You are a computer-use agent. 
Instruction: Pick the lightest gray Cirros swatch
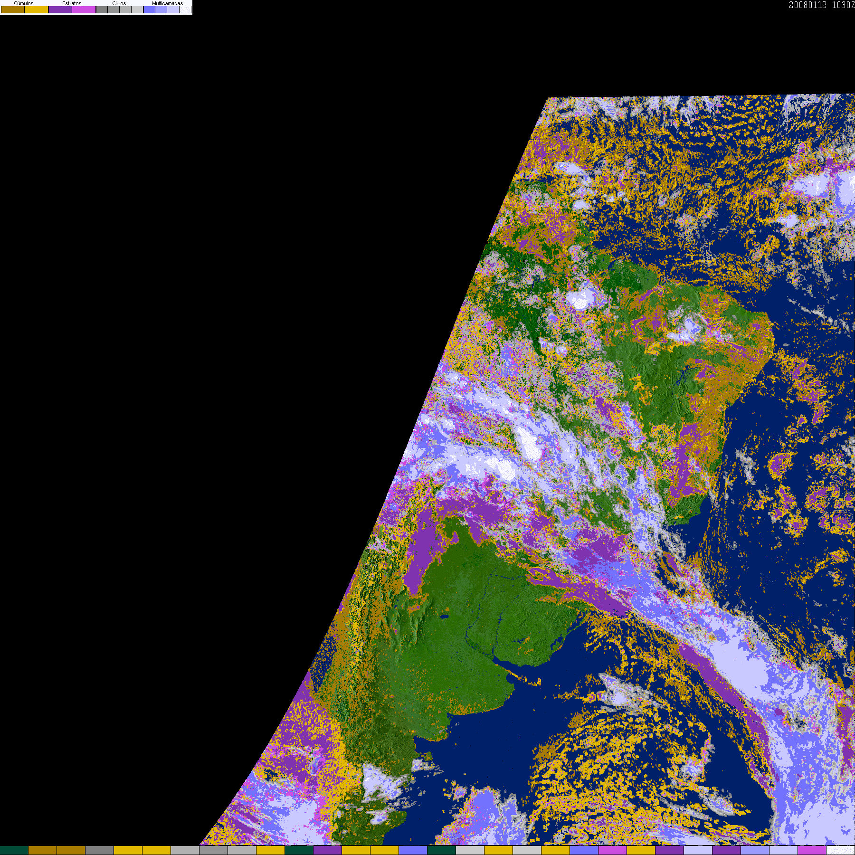point(137,9)
